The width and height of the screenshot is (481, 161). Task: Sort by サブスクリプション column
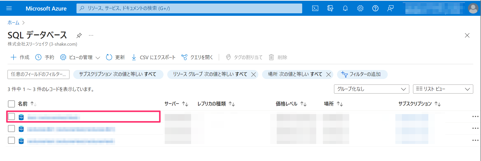pos(420,104)
